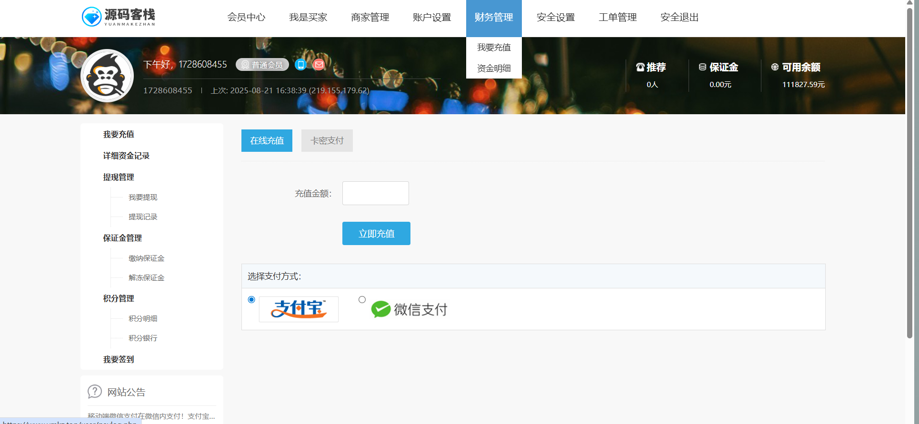This screenshot has width=919, height=424.
Task: Click the 0人 referral count
Action: pos(652,84)
